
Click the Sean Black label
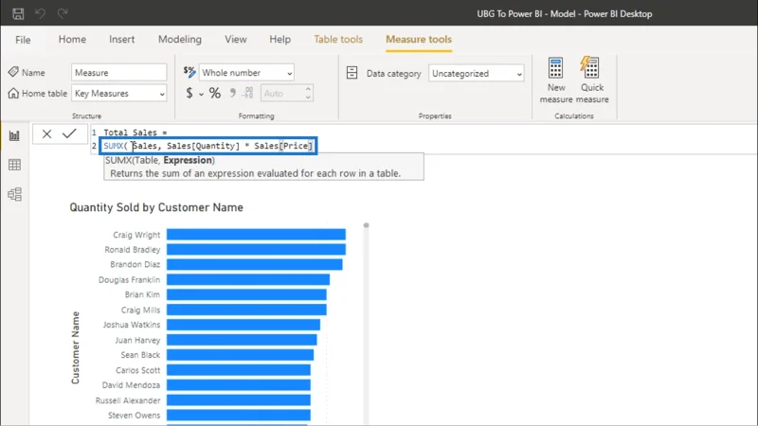coord(140,355)
